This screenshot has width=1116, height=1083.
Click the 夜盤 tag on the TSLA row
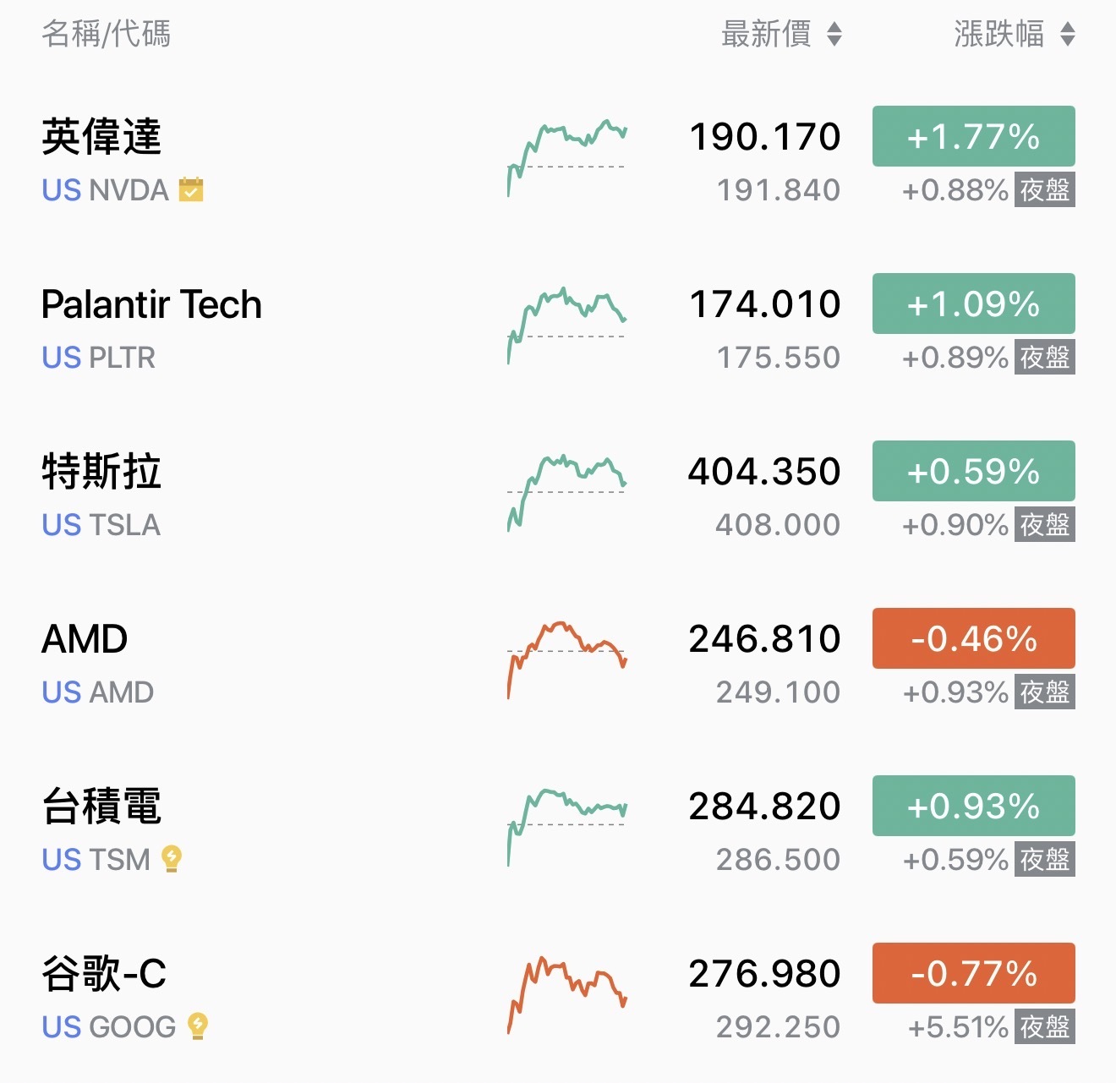click(1045, 524)
